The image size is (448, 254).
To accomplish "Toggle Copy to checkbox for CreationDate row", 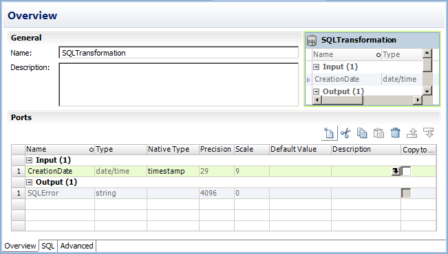I will click(406, 172).
